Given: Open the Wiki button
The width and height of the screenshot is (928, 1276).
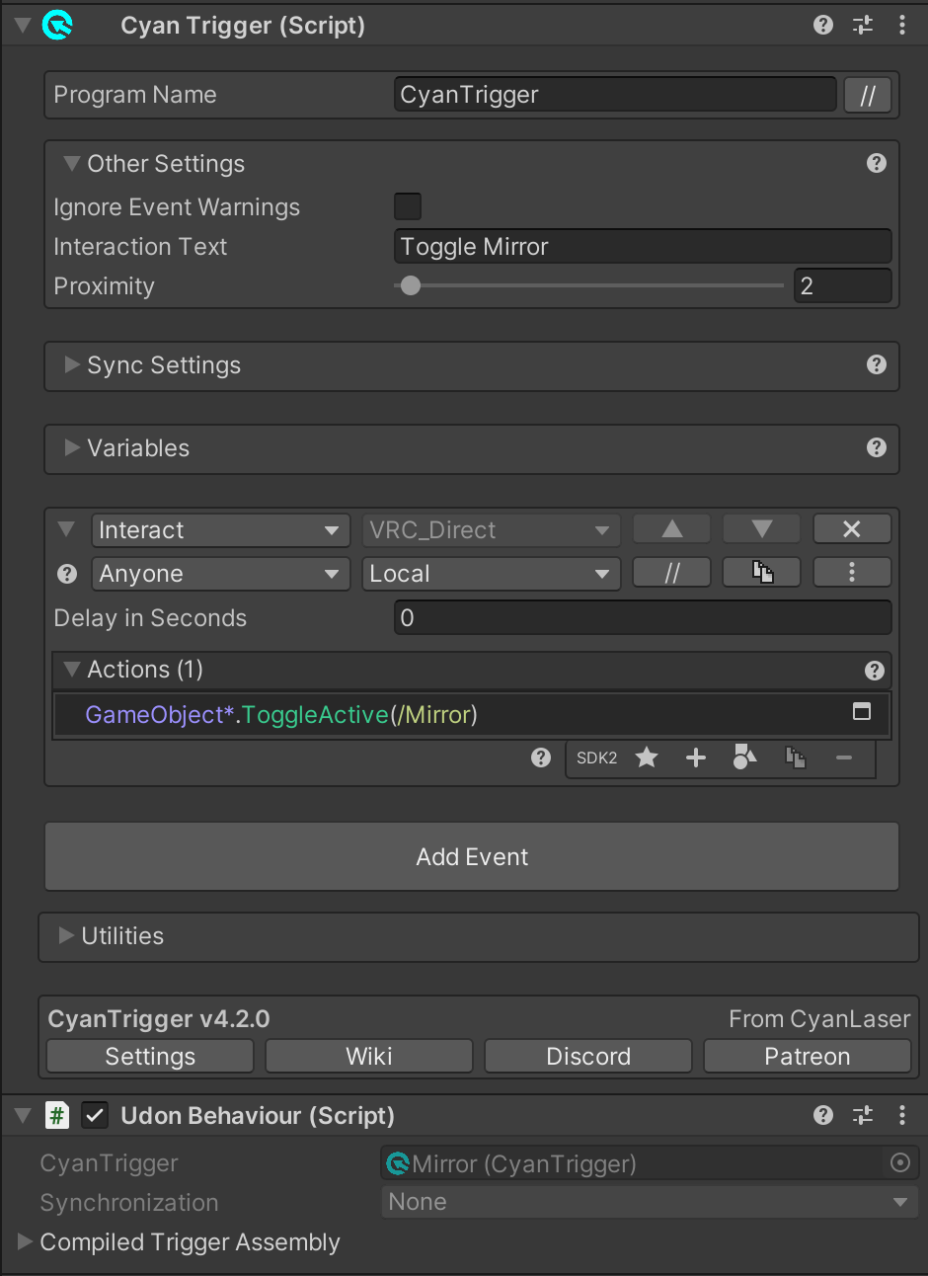Looking at the screenshot, I should (369, 1056).
